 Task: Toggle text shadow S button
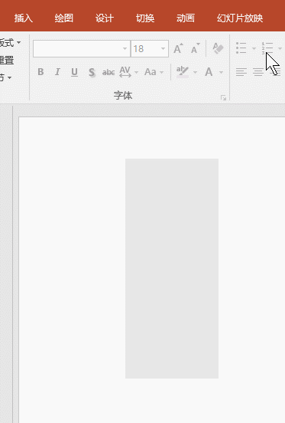click(x=92, y=72)
